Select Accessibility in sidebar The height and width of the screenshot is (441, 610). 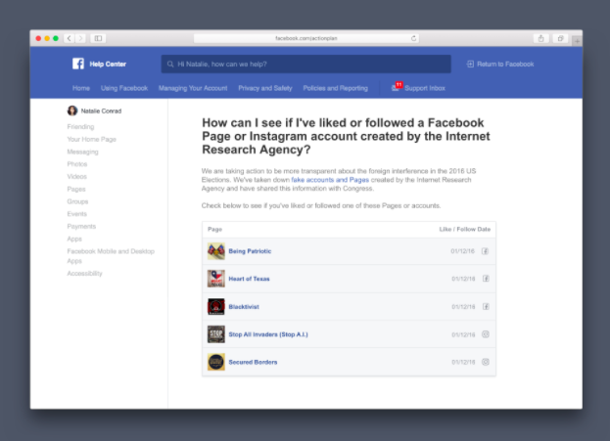(x=84, y=273)
